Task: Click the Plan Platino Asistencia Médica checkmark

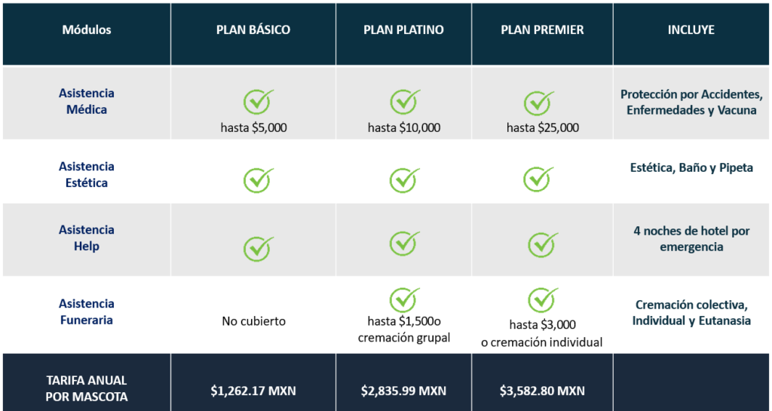Action: 404,102
